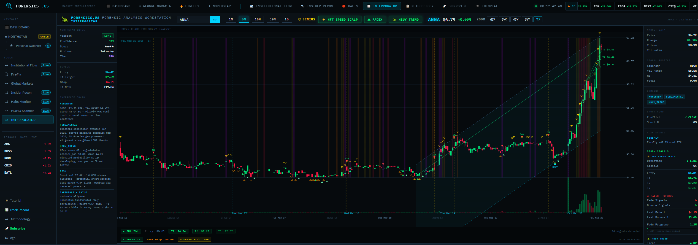
Task: Click the zoom out Y-axis icon
Action: click(x=527, y=19)
